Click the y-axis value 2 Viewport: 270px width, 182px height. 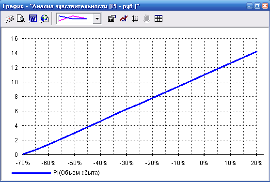pos(16,140)
